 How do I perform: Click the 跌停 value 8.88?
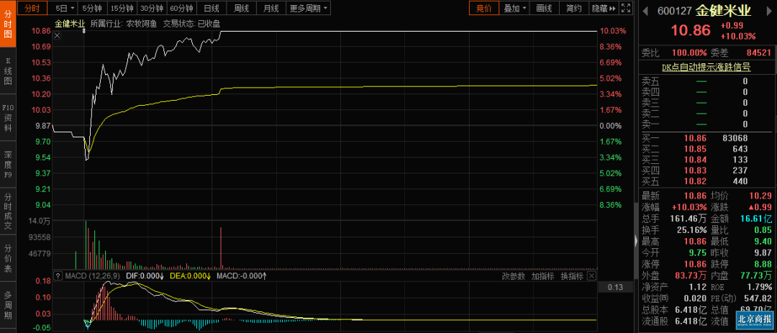763,264
